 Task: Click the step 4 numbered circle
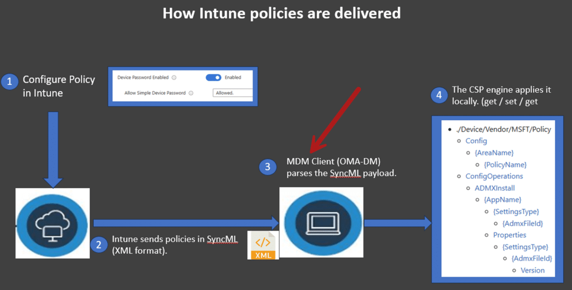tap(439, 96)
